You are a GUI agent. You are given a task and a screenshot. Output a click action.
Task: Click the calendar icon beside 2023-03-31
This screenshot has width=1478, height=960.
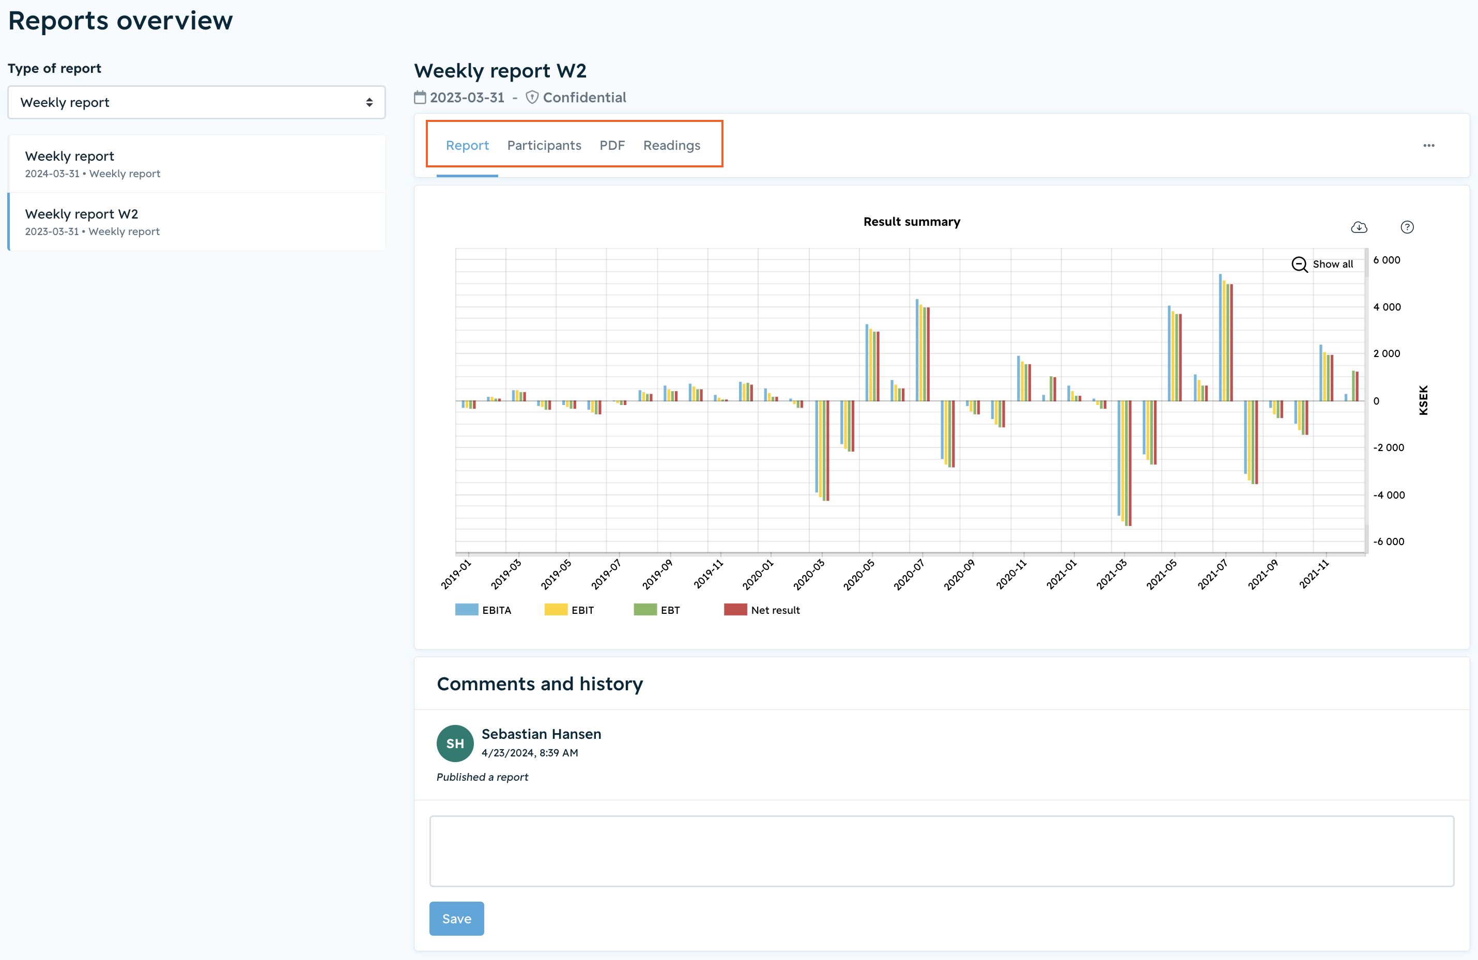(421, 98)
